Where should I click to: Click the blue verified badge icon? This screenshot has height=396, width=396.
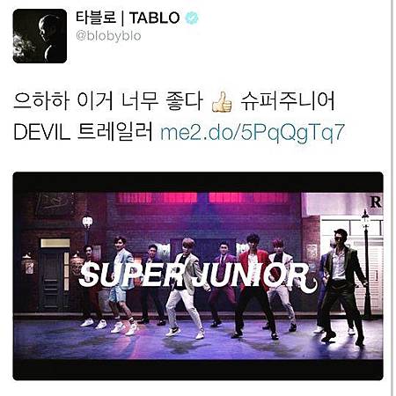click(192, 18)
